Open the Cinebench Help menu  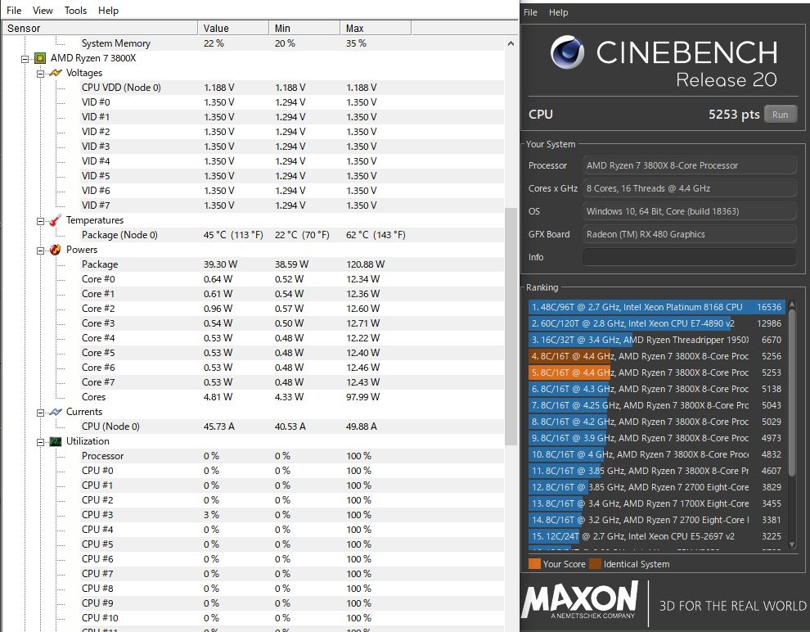point(558,12)
